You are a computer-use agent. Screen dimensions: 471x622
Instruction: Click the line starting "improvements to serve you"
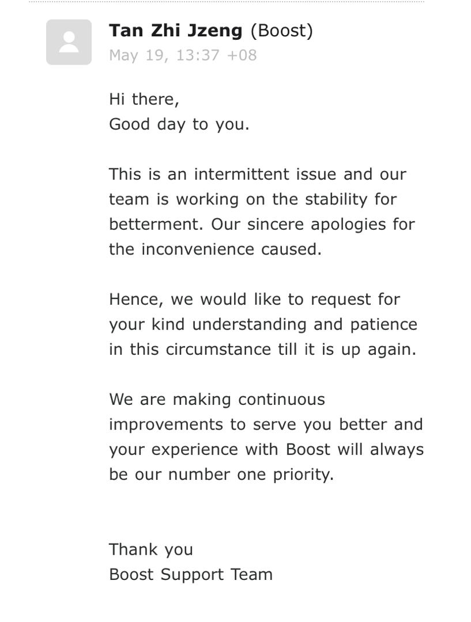point(266,424)
